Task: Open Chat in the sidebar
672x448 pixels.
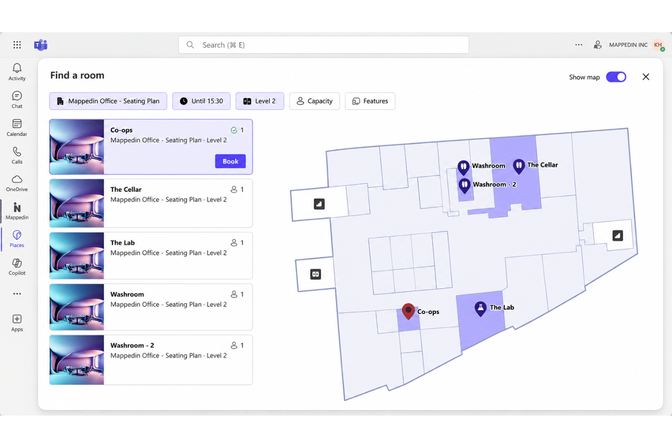Action: click(17, 100)
